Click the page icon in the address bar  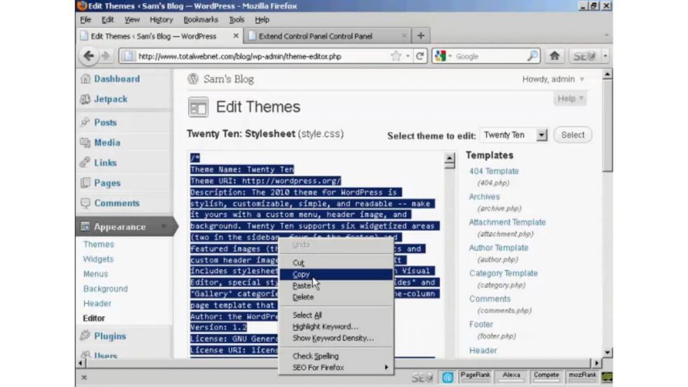point(128,55)
